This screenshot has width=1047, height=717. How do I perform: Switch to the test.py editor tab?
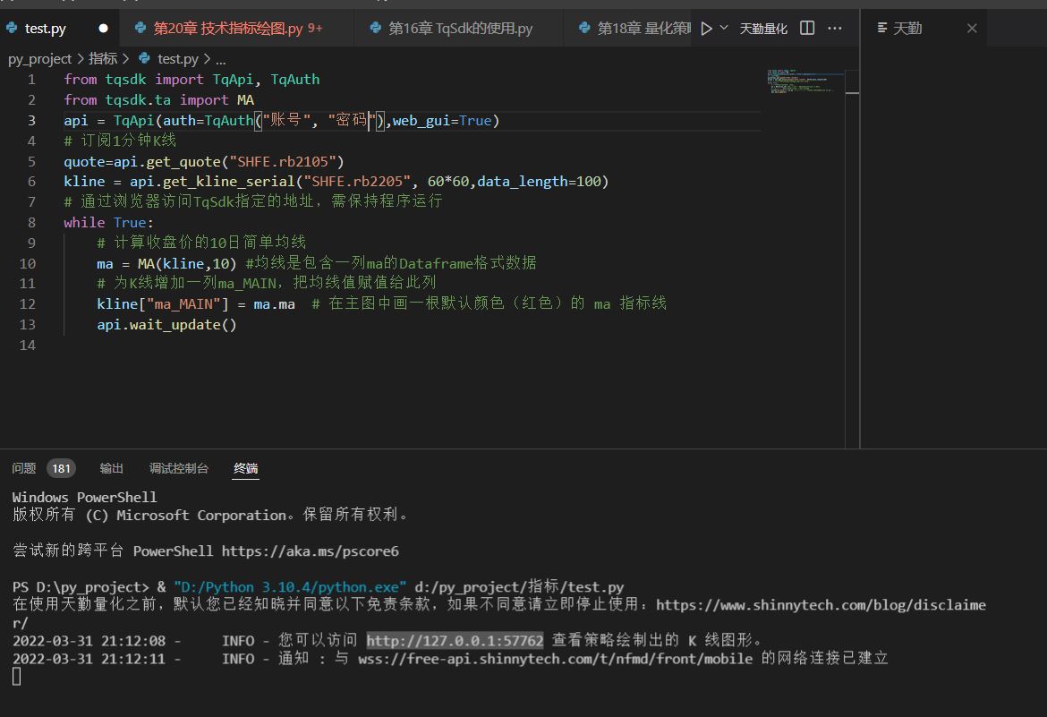coord(59,28)
